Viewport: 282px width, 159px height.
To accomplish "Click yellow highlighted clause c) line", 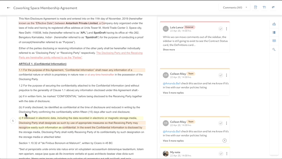I will tap(81, 118).
